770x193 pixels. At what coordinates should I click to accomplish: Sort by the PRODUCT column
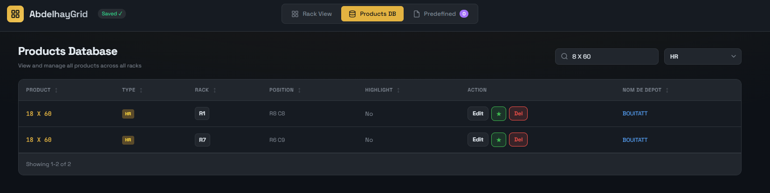(x=42, y=90)
